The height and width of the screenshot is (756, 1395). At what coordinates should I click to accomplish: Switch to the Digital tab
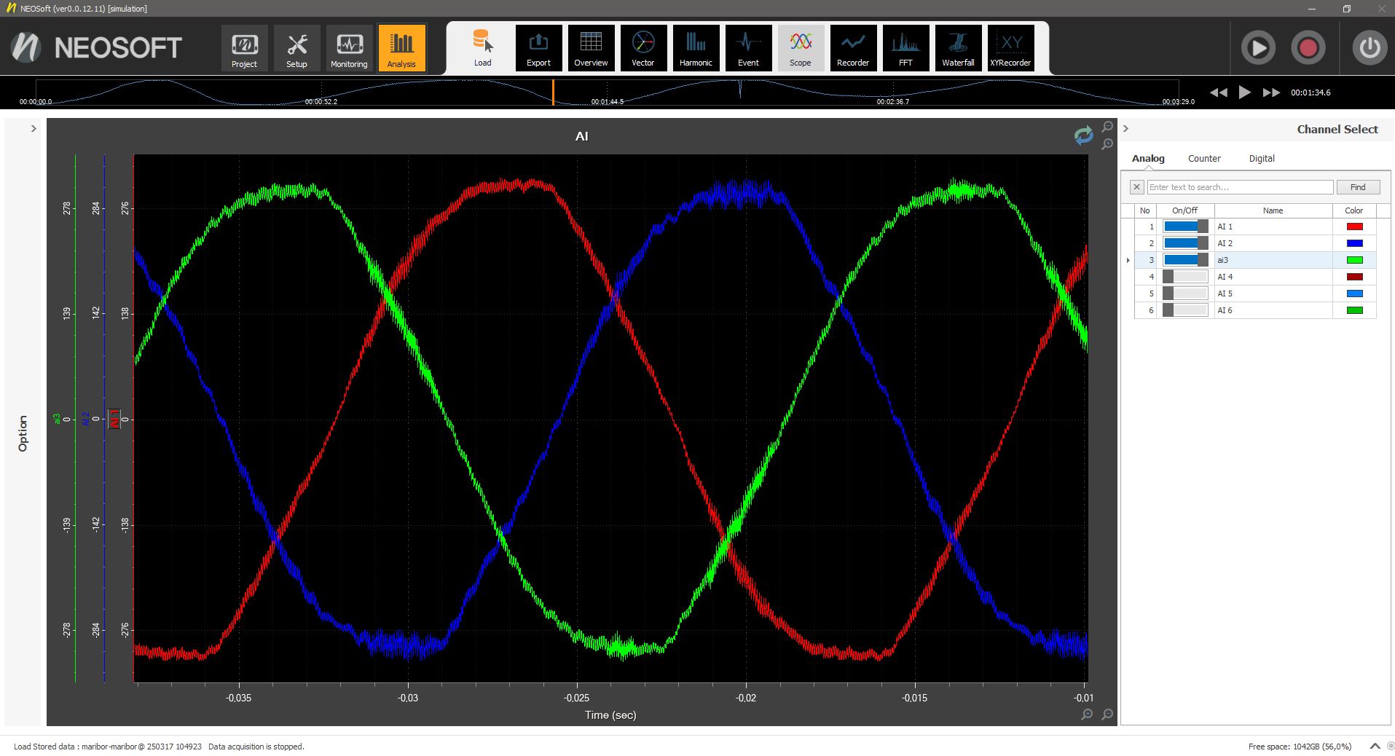tap(1262, 158)
